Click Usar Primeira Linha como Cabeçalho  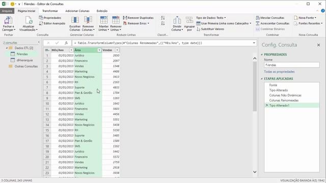pyautogui.click(x=224, y=23)
